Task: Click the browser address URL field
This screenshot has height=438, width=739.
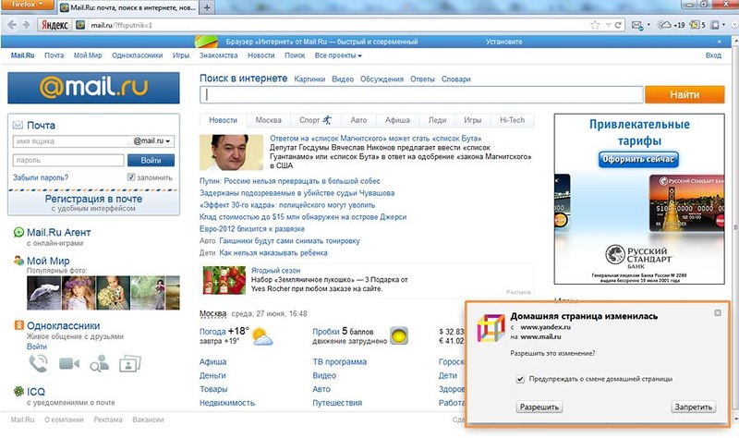Action: [x=330, y=25]
